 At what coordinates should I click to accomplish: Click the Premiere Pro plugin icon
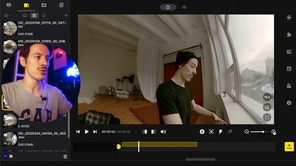tap(6, 156)
